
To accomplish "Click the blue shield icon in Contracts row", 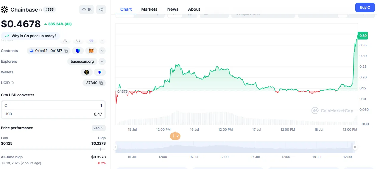I will 78,51.
